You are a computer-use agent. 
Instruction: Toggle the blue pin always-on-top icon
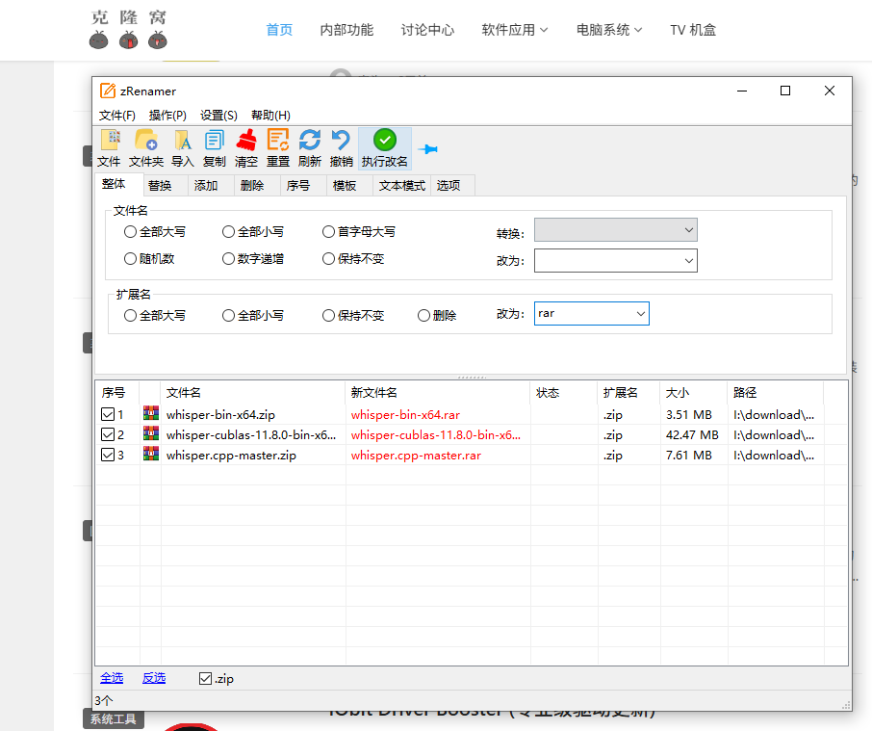pyautogui.click(x=428, y=149)
